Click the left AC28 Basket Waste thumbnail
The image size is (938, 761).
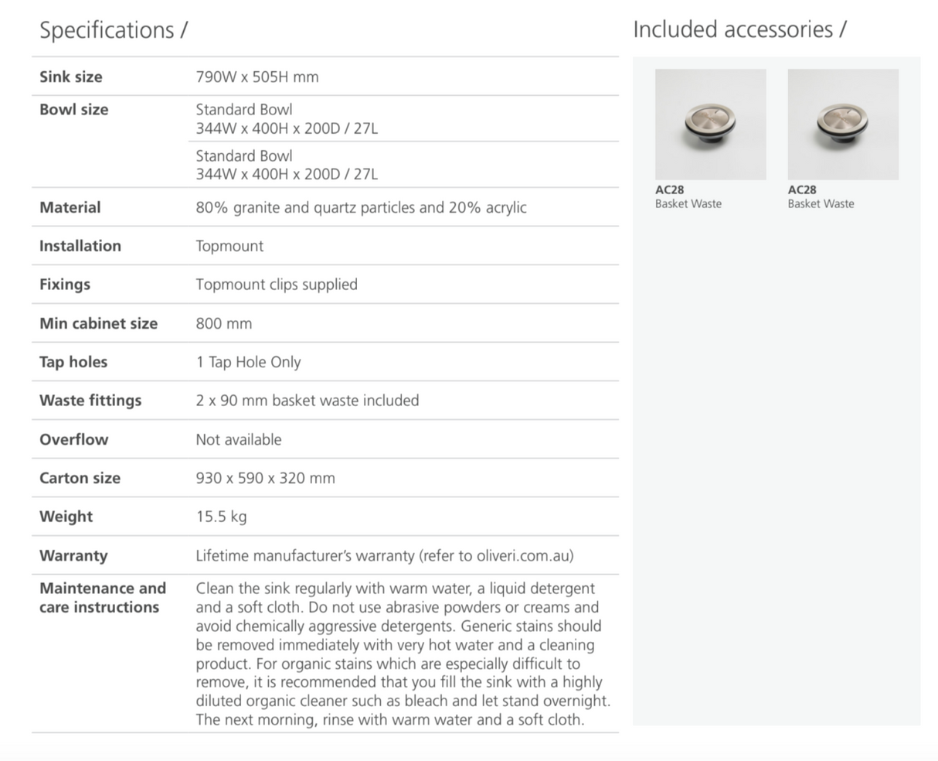point(710,124)
